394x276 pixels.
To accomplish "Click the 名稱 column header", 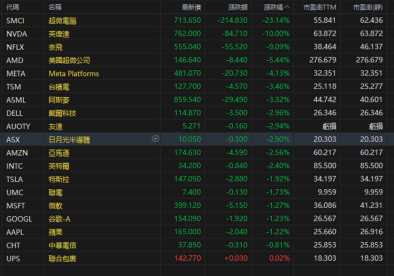I will (55, 7).
